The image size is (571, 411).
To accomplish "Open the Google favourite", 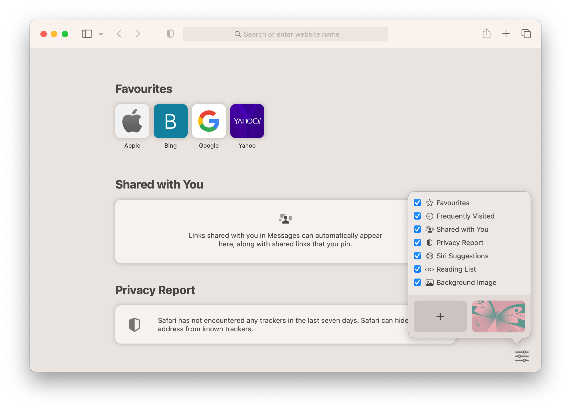I will pyautogui.click(x=209, y=121).
